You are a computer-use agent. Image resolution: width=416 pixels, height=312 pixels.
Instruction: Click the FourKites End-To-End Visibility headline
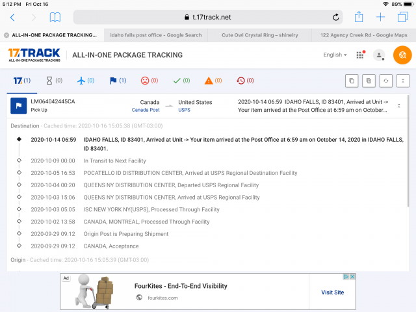point(181,286)
